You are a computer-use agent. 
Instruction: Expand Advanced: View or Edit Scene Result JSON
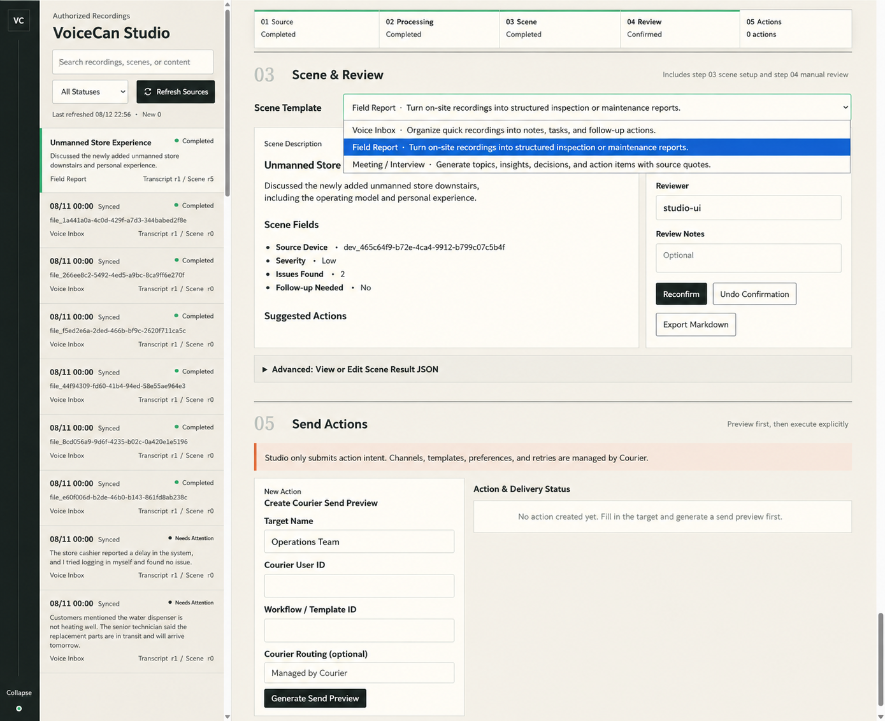tap(552, 369)
